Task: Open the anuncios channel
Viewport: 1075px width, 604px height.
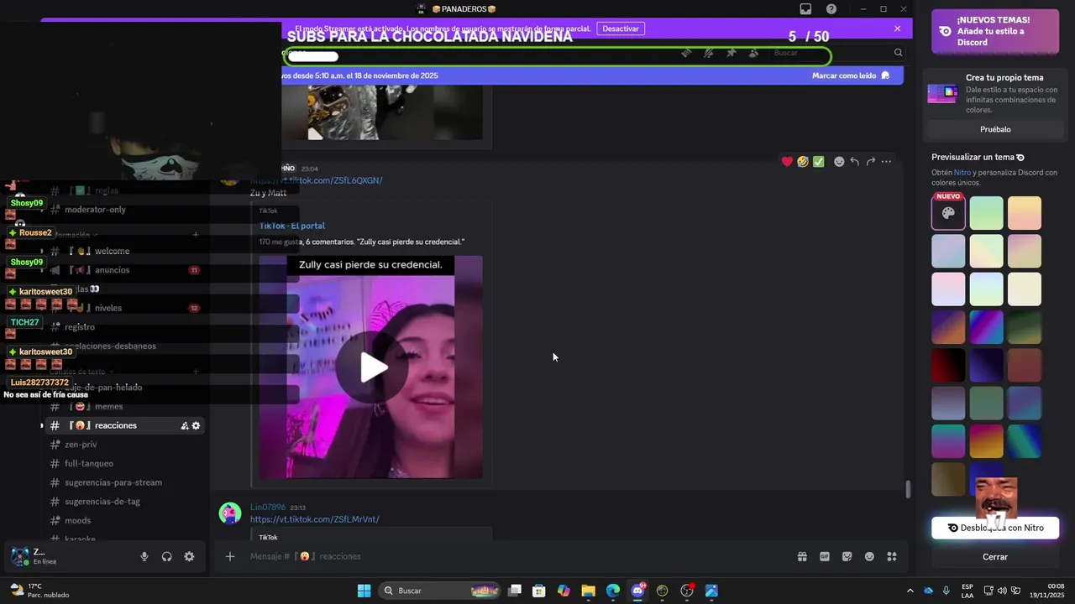Action: (x=112, y=270)
